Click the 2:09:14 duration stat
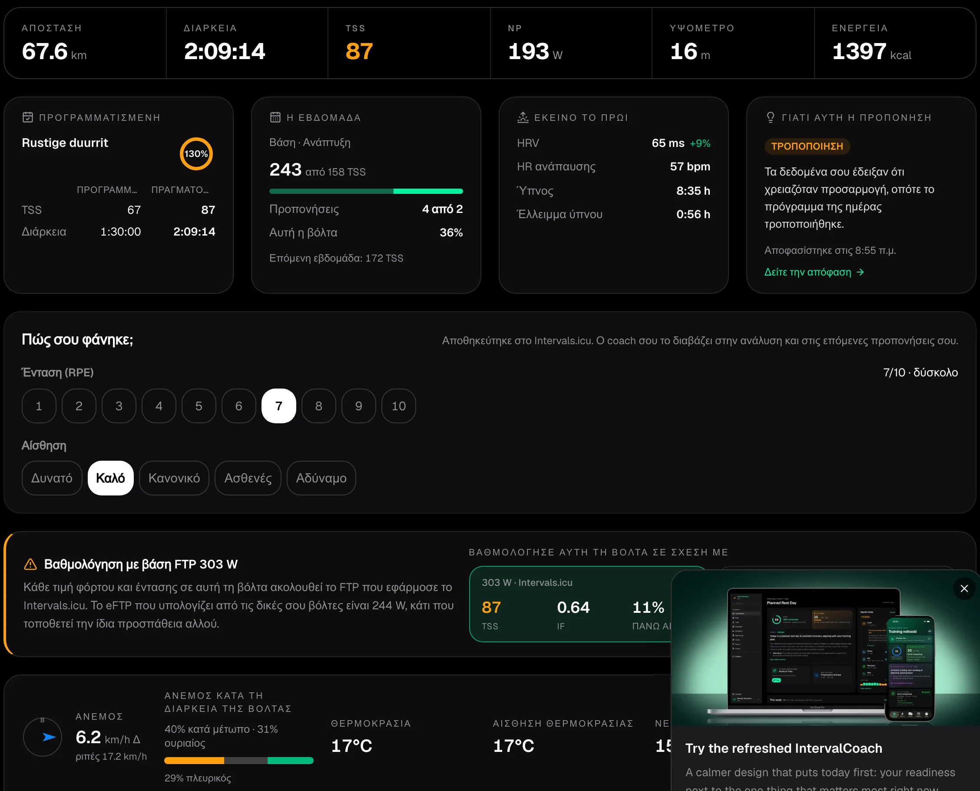This screenshot has width=980, height=791. (x=224, y=51)
